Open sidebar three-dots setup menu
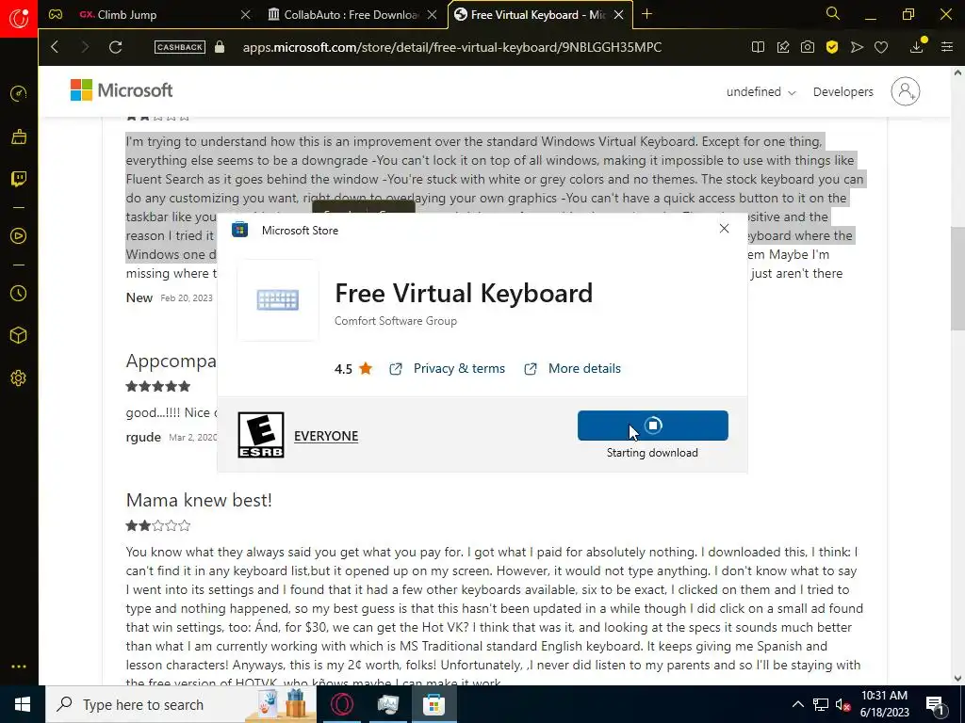 [19, 667]
